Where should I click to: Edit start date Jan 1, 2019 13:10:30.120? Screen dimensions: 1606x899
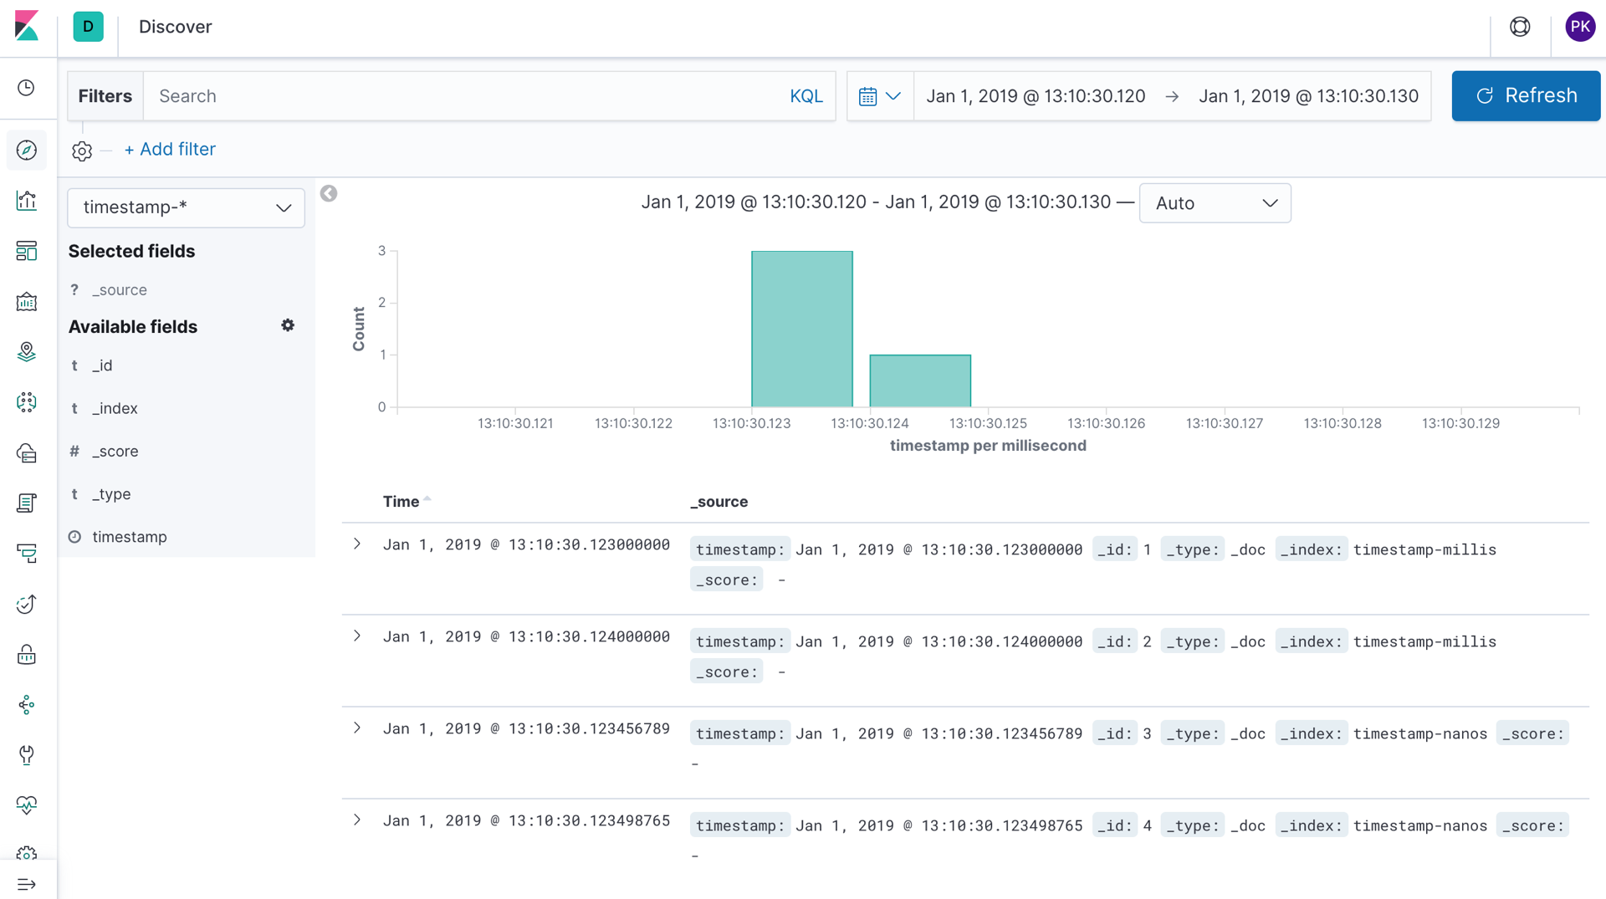(1036, 96)
